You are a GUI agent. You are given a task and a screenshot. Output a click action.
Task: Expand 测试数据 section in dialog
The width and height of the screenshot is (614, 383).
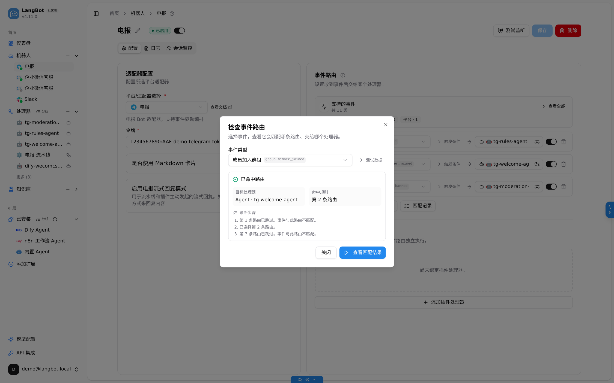coord(371,160)
